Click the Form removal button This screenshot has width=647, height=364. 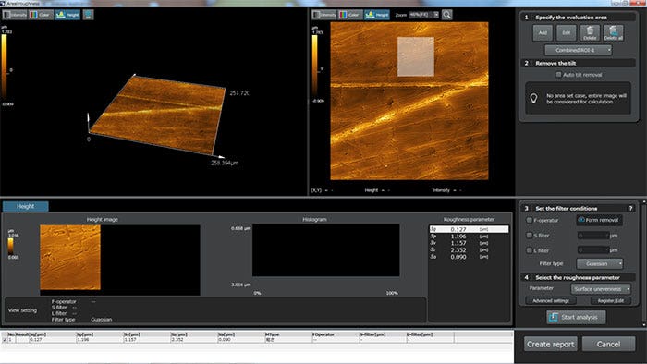(599, 220)
